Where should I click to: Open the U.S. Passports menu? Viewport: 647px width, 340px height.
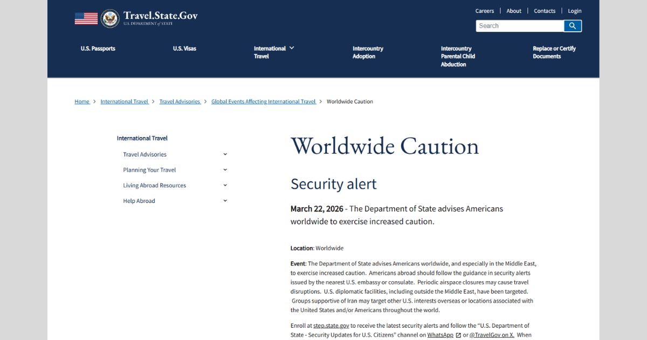click(x=98, y=49)
